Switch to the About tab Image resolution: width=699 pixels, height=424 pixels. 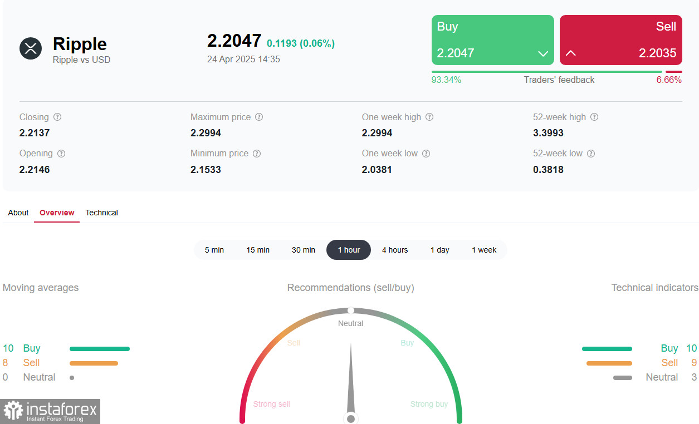[18, 213]
